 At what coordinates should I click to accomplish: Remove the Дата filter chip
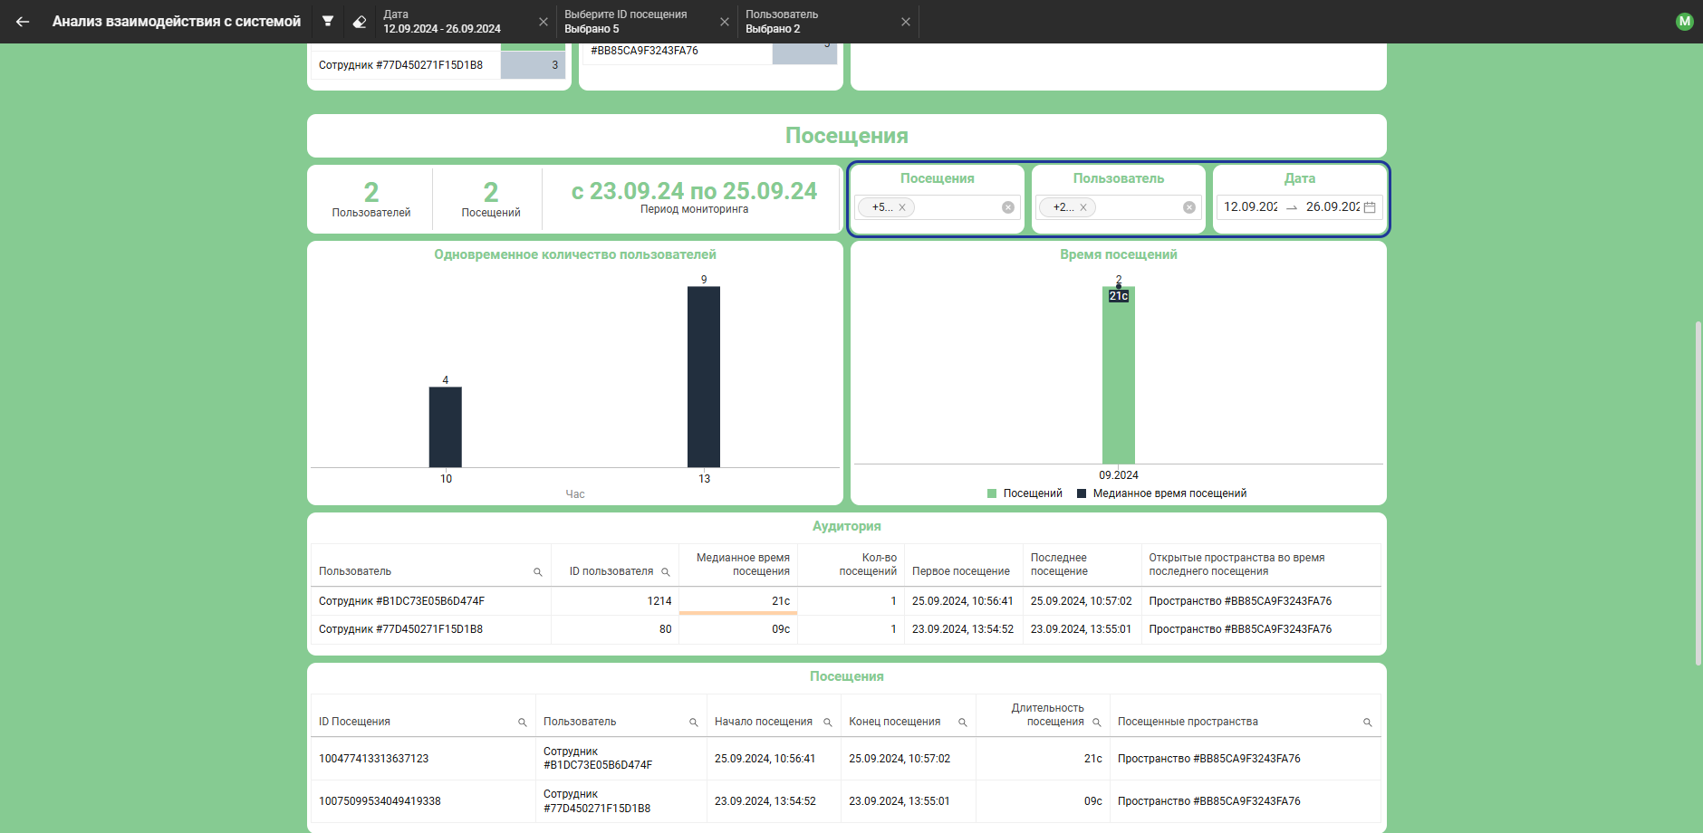544,22
